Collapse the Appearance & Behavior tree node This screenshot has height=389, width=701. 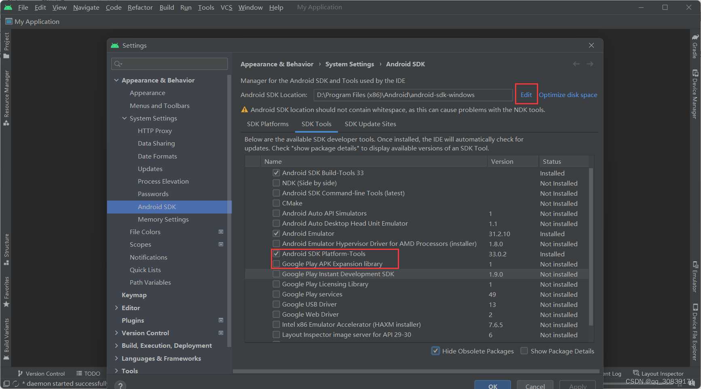point(116,80)
